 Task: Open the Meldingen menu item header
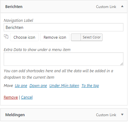(64, 115)
